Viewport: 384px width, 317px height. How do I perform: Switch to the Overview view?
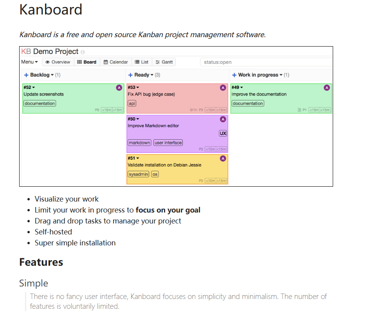[58, 62]
